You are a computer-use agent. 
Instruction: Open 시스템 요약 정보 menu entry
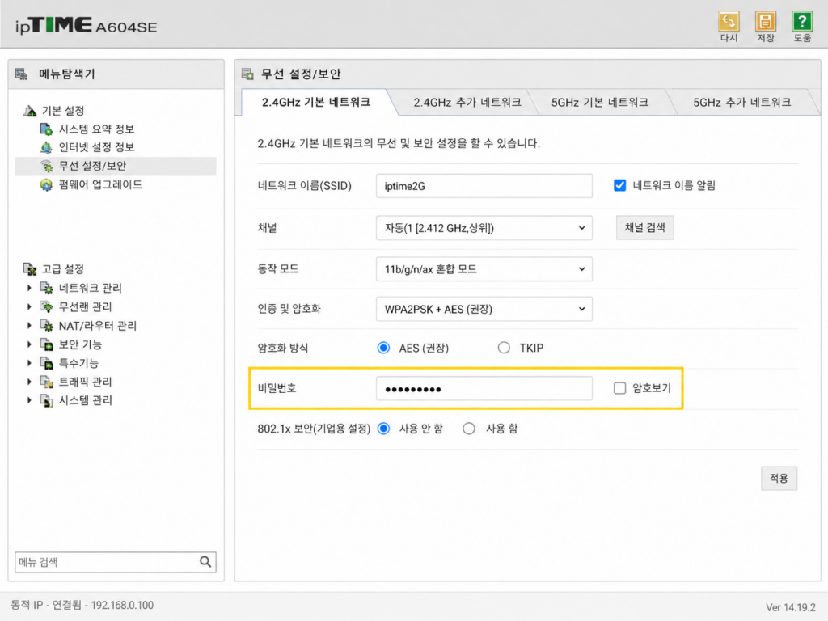[97, 129]
